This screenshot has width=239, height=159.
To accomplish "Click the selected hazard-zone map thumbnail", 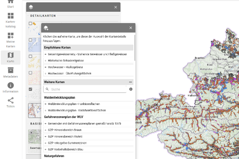I will coord(35,111).
